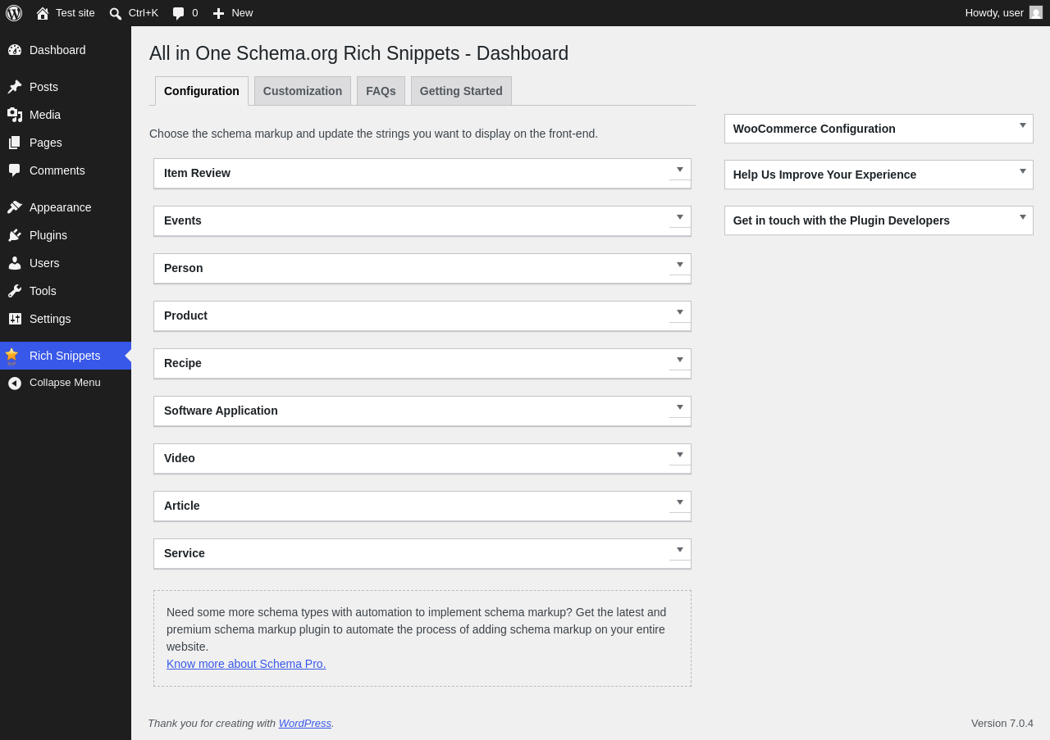The image size is (1050, 740).
Task: Expand the Software Application panel arrow
Action: coord(680,407)
